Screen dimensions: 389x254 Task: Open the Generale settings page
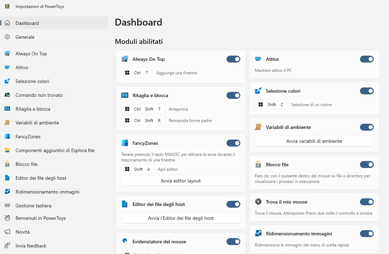pos(55,37)
